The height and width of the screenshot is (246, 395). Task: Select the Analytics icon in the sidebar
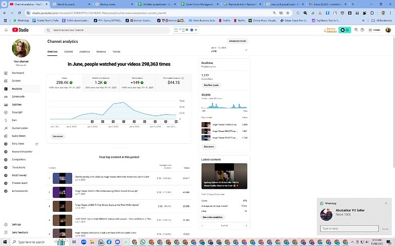pos(6,88)
